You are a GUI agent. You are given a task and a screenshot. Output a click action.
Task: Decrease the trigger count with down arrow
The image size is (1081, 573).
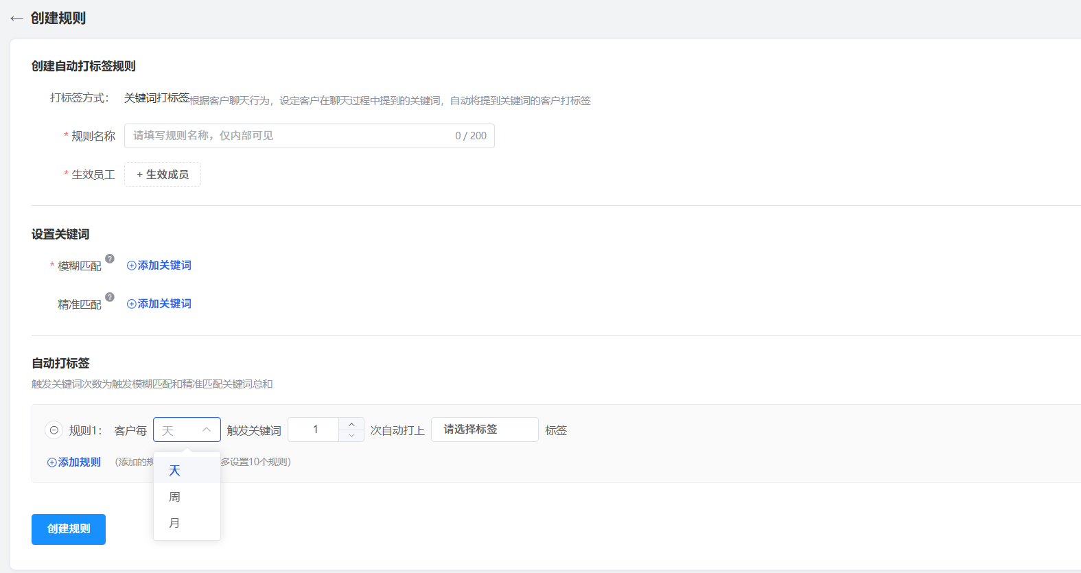(351, 436)
